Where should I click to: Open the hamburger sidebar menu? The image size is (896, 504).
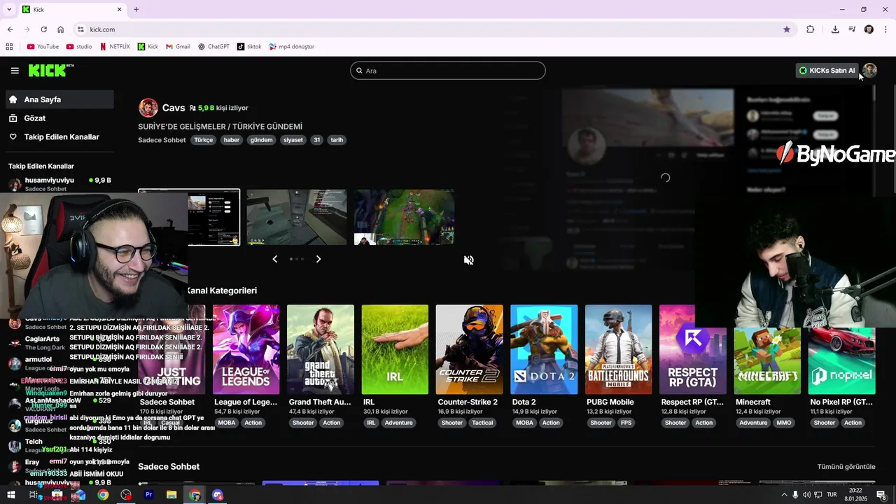[15, 70]
